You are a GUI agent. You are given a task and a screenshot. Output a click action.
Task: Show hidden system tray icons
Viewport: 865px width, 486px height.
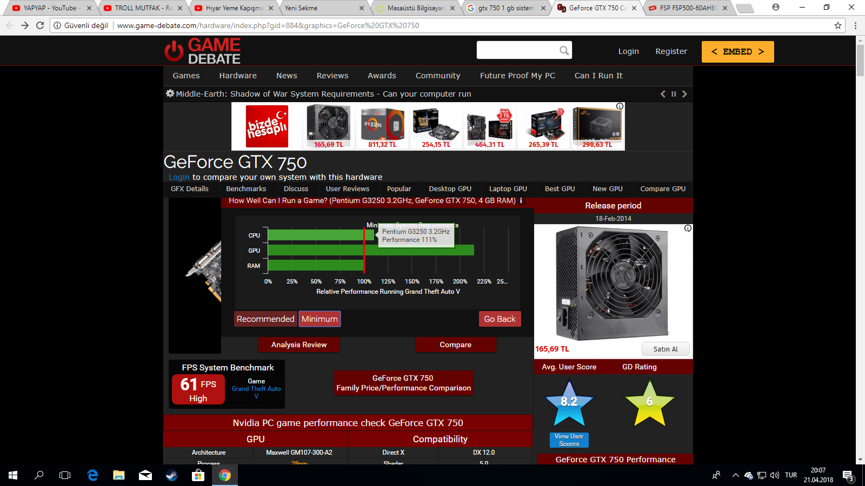tap(735, 475)
